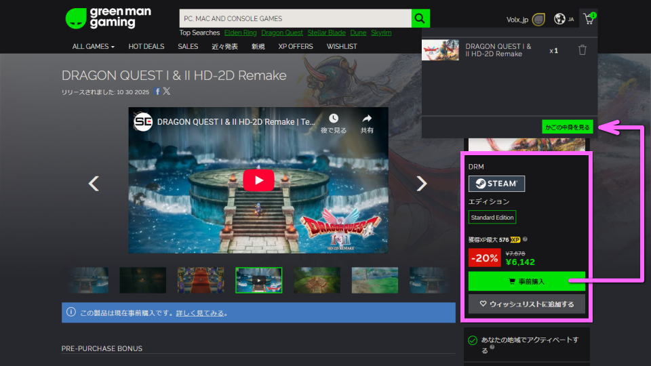Image resolution: width=651 pixels, height=366 pixels.
Task: Select the dark cave gallery thumbnail
Action: point(142,281)
